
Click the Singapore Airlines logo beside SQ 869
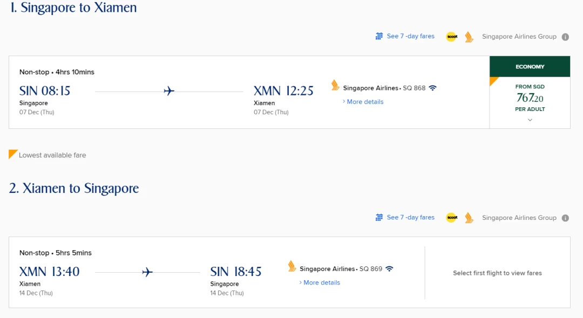(x=292, y=266)
